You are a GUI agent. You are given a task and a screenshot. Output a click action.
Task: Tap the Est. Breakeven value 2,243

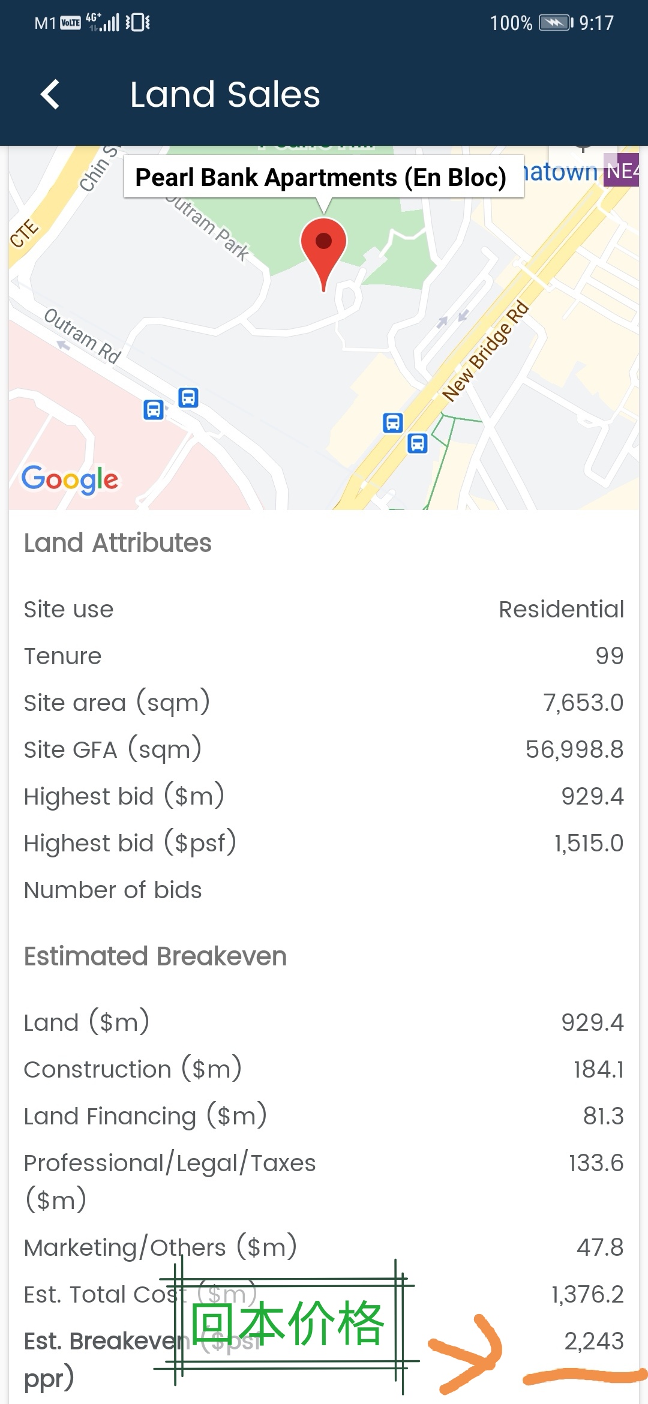594,1341
